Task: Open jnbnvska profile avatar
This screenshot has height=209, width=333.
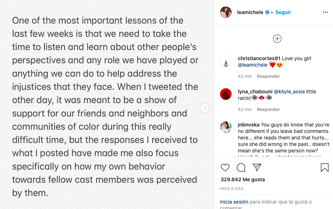Action: tap(226, 127)
